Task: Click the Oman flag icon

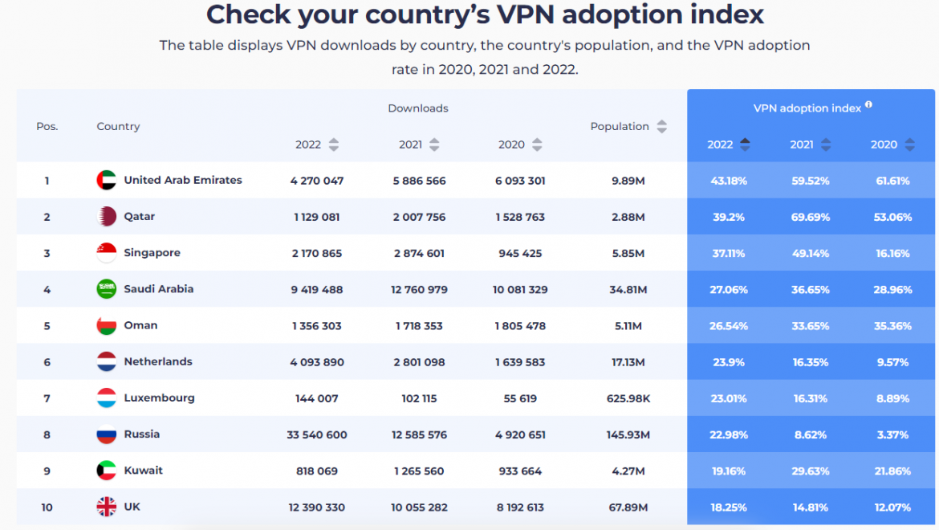Action: pos(107,325)
